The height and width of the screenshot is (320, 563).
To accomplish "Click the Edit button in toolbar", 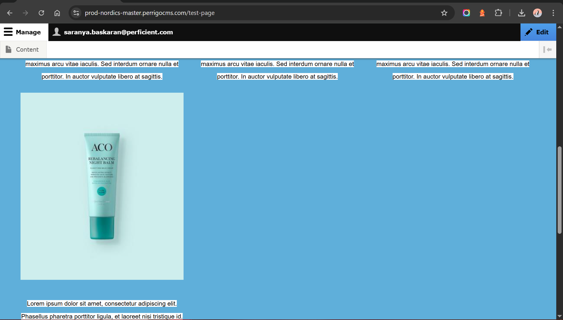I will coord(538,32).
